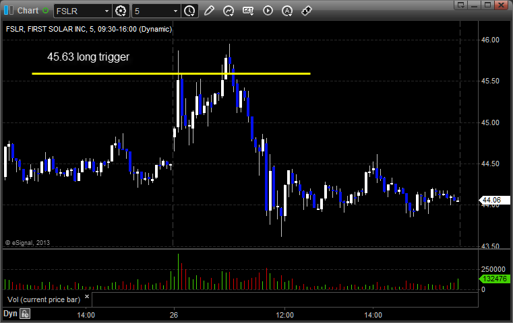This screenshot has width=513, height=323.
Task: Click the 44.06 current price marker
Action: (x=494, y=200)
